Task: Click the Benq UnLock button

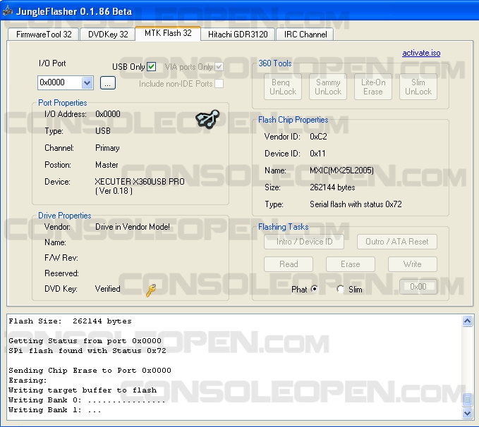Action: [x=283, y=87]
